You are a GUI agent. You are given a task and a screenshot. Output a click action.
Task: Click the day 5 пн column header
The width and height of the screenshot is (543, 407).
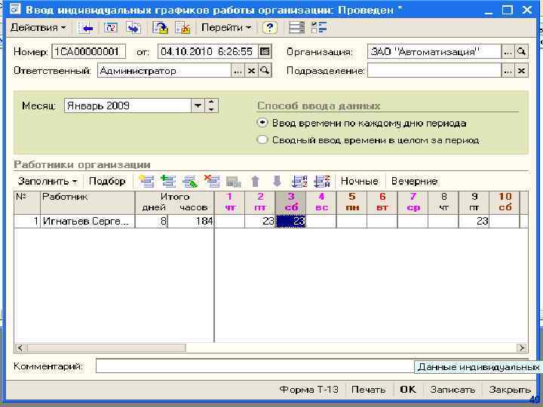351,202
